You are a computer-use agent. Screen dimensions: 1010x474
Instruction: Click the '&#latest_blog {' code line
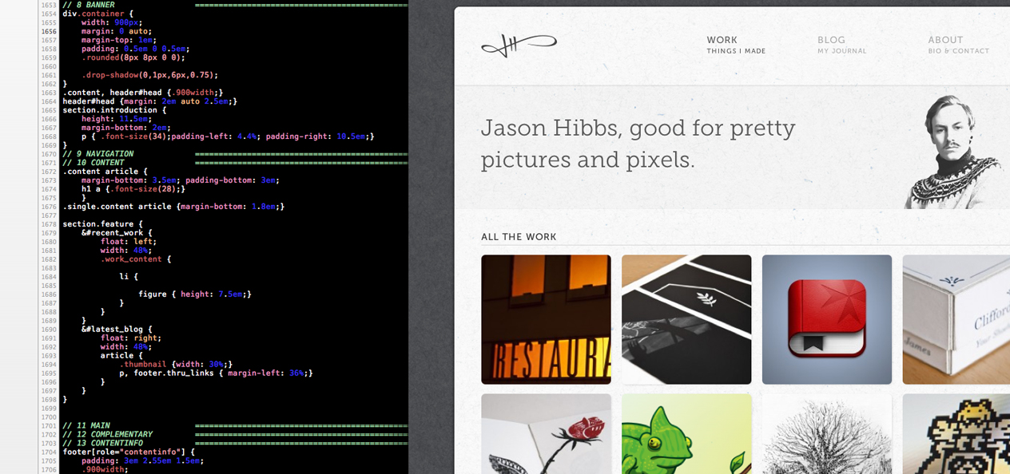coord(116,330)
